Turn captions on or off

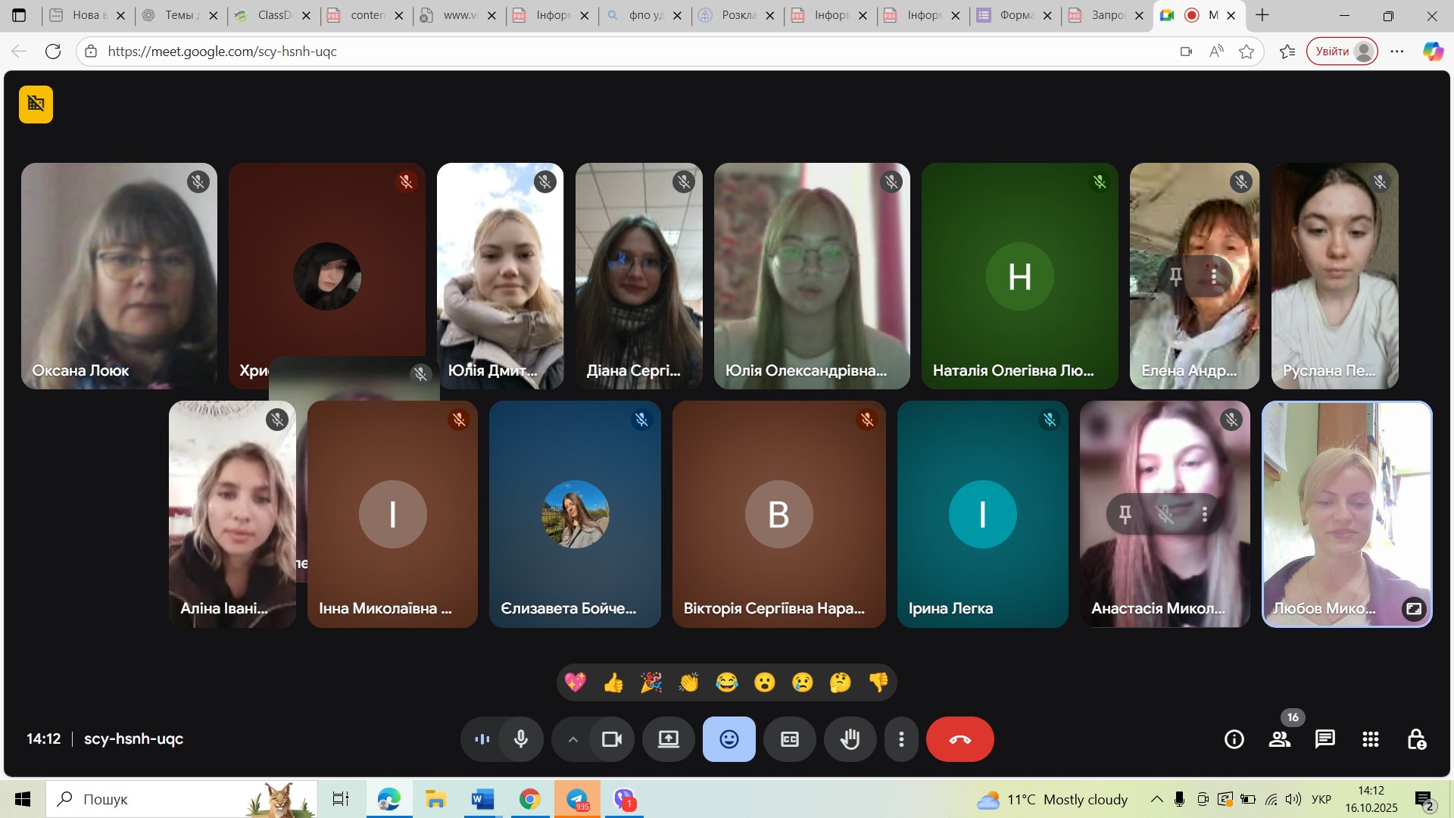(x=789, y=739)
